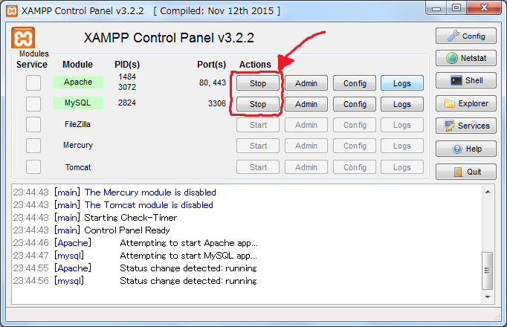
Task: Close the XAMPP Control Panel window
Action: pos(485,7)
